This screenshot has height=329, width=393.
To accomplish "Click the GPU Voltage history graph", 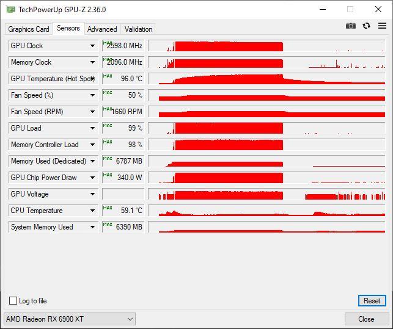I will pos(266,194).
